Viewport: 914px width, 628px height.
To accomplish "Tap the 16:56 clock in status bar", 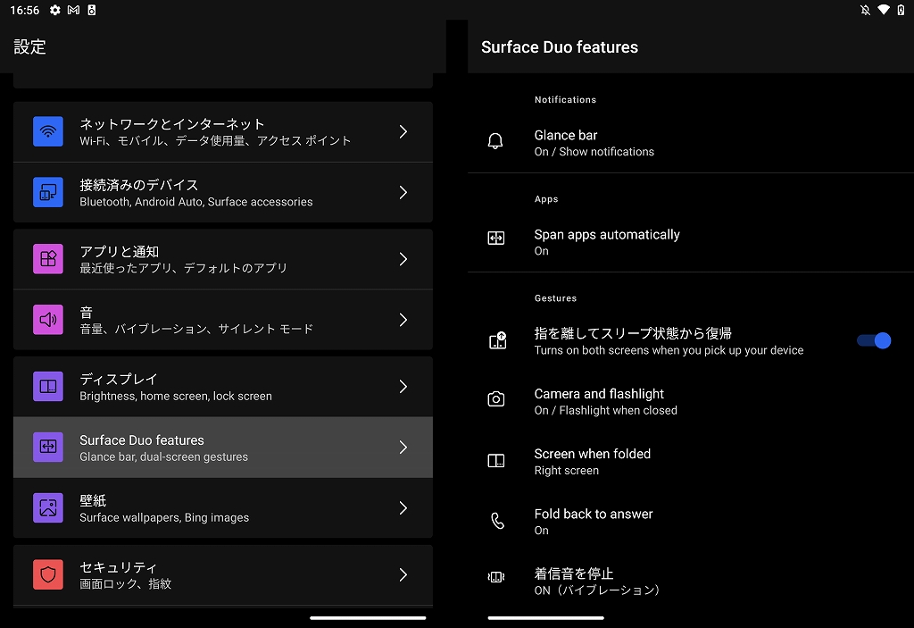I will [24, 10].
